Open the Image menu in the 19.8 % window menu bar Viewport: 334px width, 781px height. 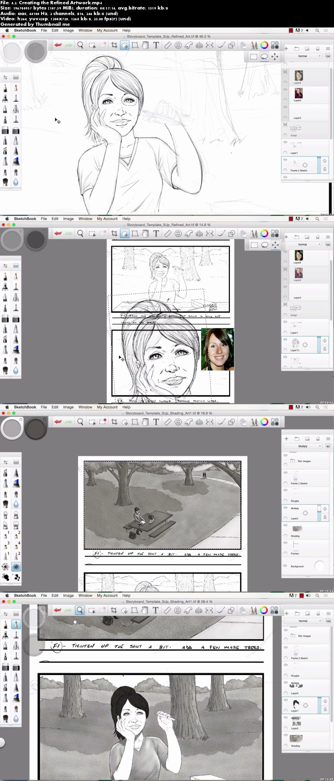68,407
